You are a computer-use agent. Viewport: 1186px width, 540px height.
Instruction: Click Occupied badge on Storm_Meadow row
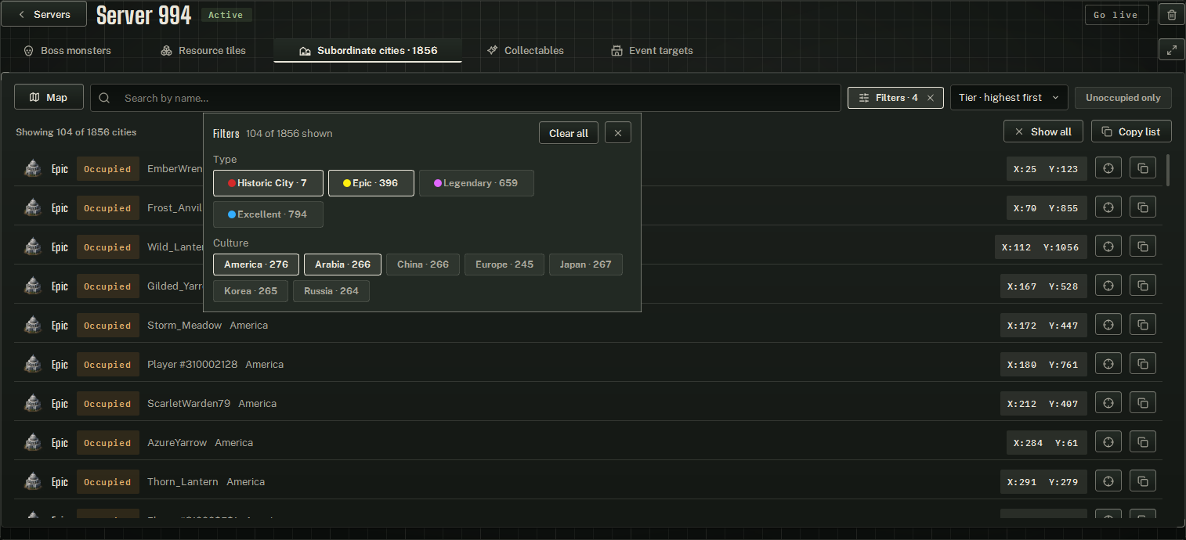[x=107, y=325]
